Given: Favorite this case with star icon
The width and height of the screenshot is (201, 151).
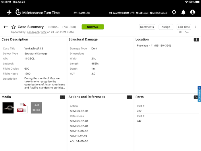Looking at the screenshot, I should click(x=13, y=27).
